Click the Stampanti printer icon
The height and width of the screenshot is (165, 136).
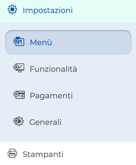click(x=12, y=153)
